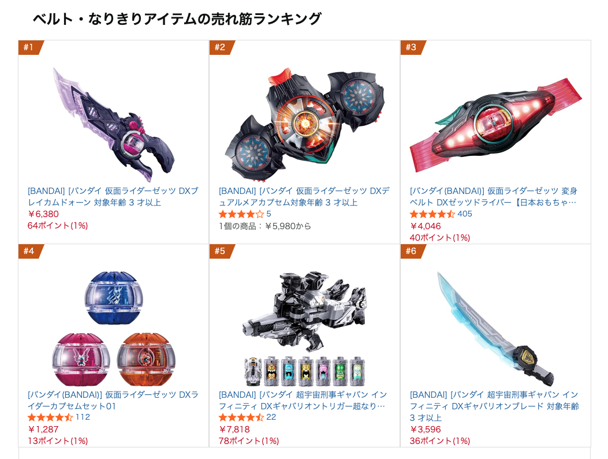View the 5 reviews star rating
This screenshot has height=459, width=608.
click(x=245, y=214)
